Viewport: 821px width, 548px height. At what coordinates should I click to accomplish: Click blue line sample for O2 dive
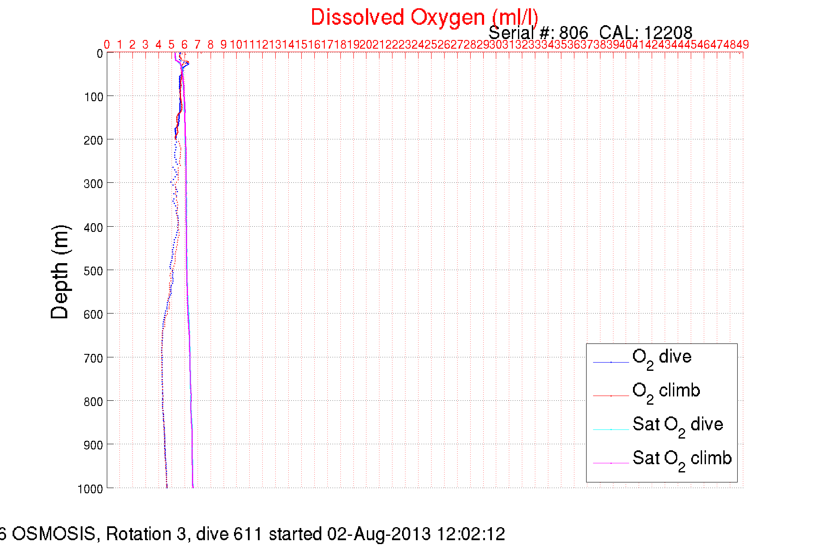[611, 362]
